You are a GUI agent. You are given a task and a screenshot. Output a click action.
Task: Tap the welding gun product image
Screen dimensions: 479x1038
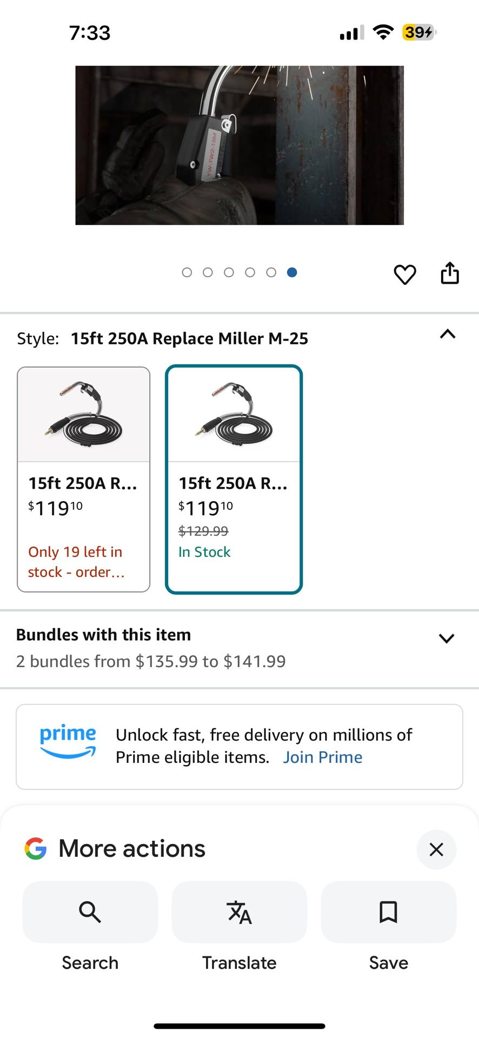pos(239,145)
